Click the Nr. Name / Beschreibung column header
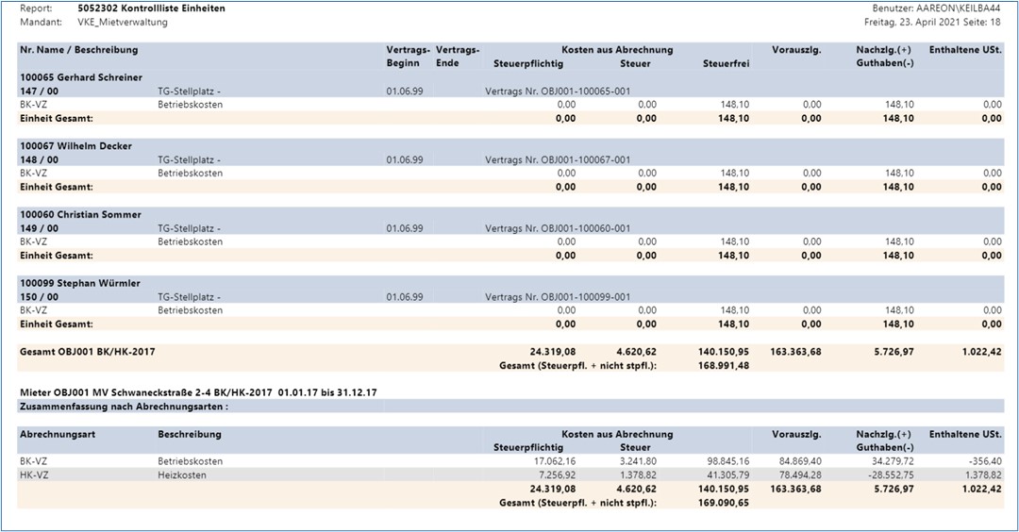1019x532 pixels. tap(78, 50)
